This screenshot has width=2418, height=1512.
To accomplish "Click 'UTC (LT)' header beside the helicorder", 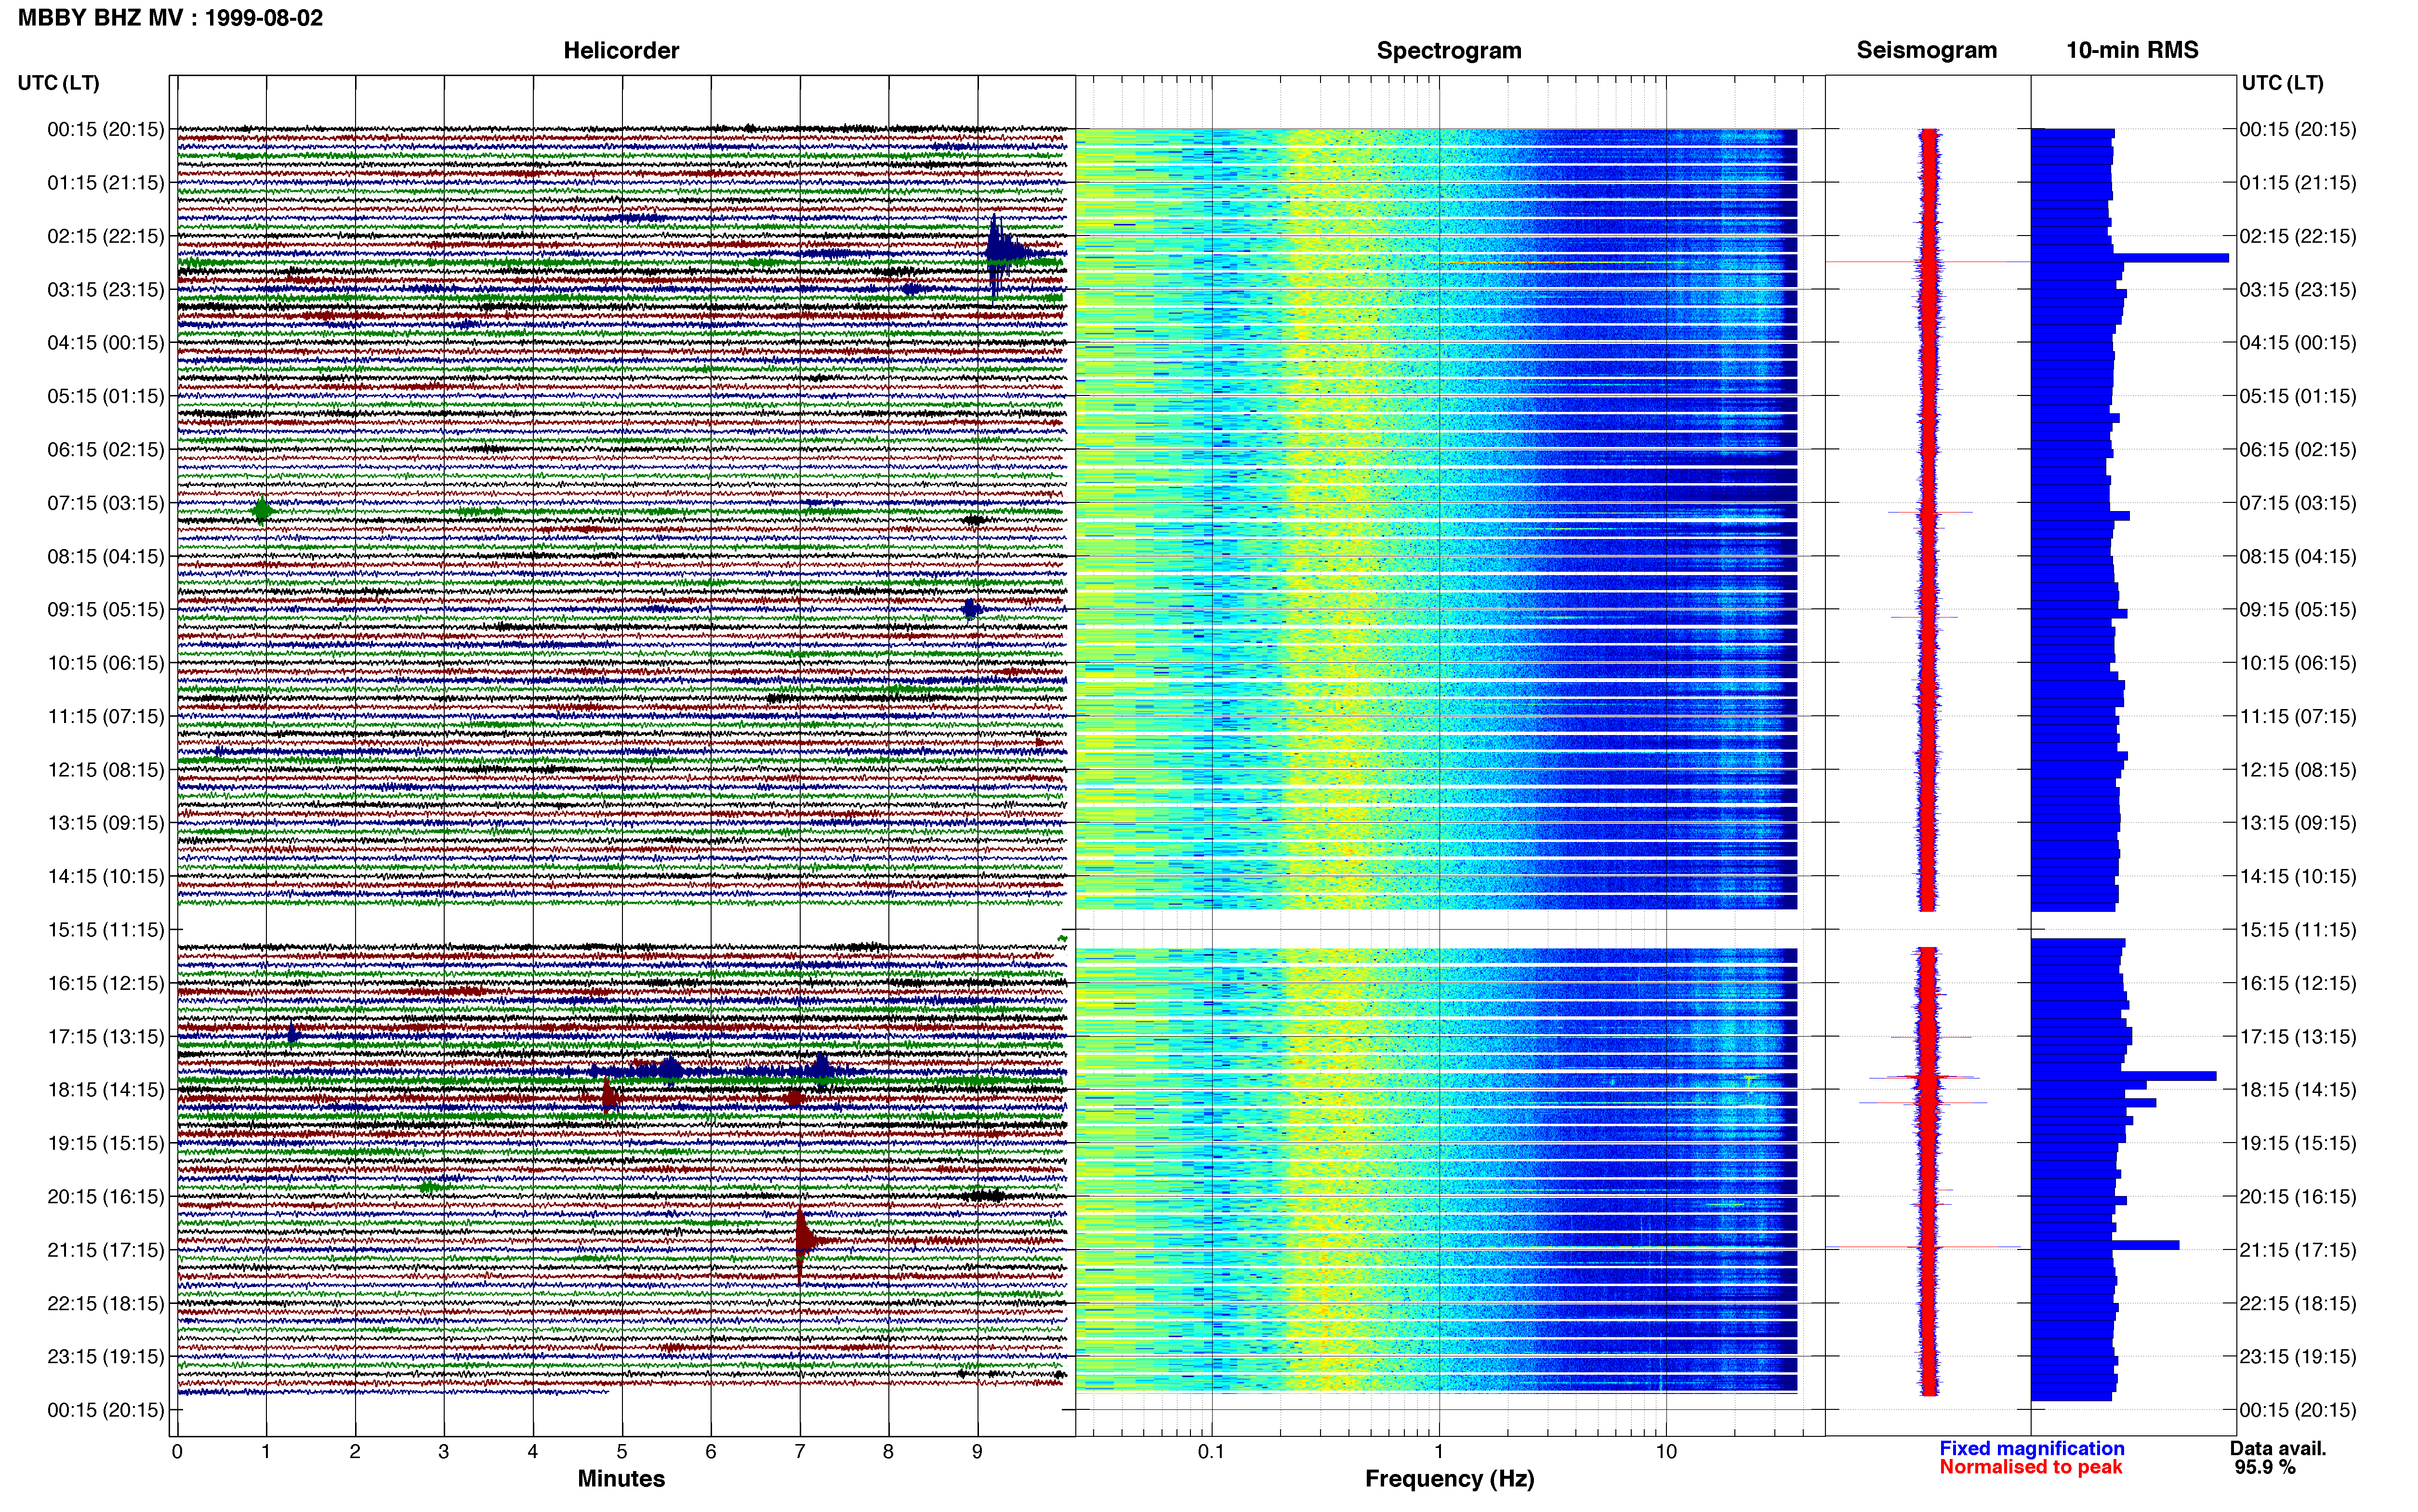I will click(58, 83).
